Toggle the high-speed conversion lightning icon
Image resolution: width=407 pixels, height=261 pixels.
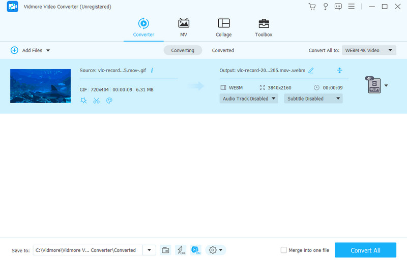(x=181, y=250)
